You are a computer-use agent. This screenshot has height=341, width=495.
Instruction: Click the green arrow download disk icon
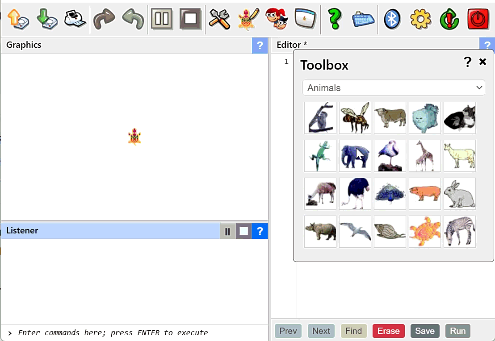(47, 19)
